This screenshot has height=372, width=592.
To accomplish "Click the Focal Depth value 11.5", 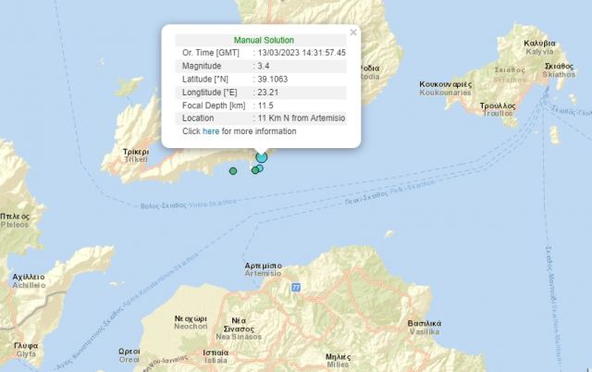I will pos(265,105).
